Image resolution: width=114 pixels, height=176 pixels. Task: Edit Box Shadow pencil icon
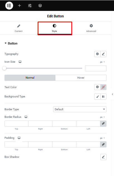tap(103, 157)
